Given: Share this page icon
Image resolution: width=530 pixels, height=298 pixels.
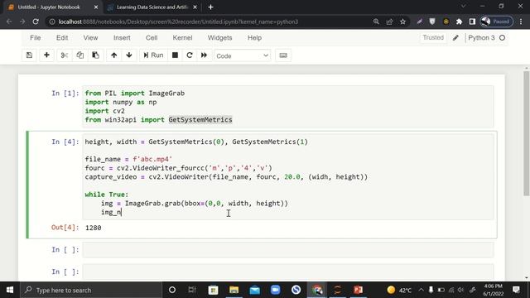Looking at the screenshot, I should (389, 22).
